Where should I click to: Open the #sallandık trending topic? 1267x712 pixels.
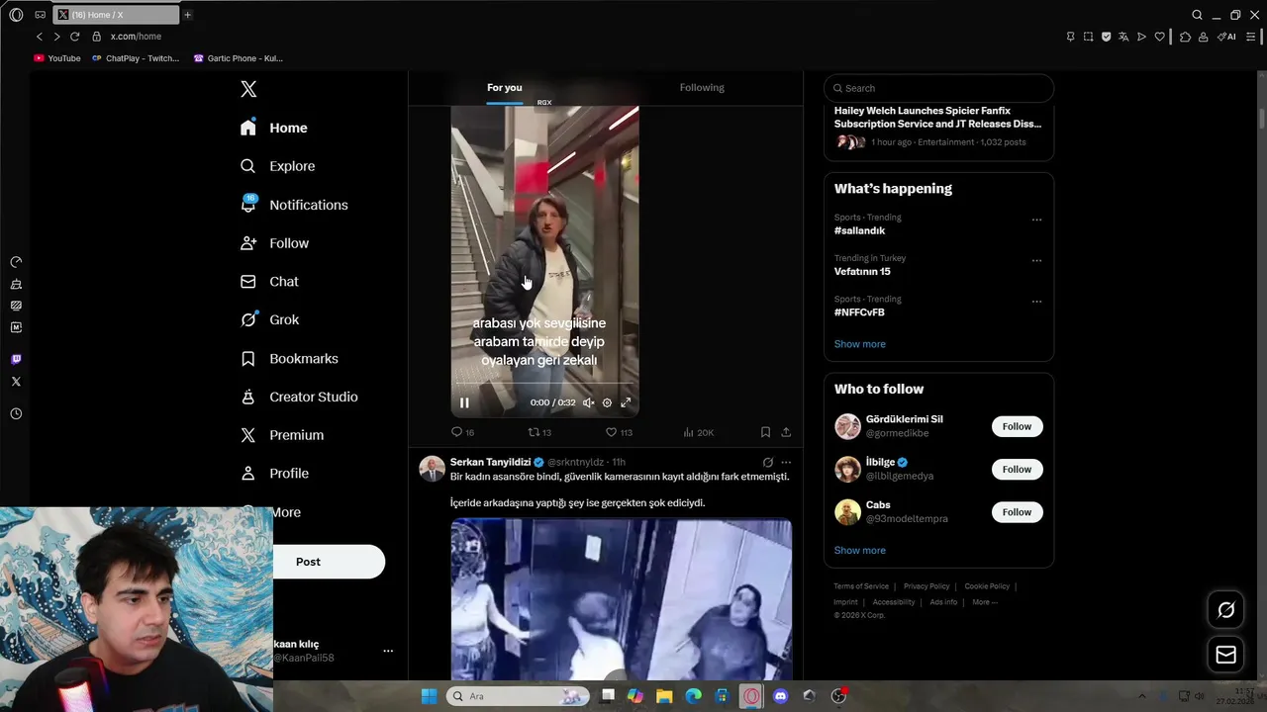point(859,230)
